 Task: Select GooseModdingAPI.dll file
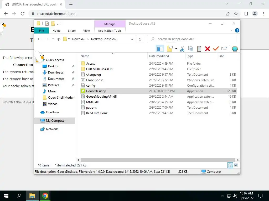tap(158, 97)
